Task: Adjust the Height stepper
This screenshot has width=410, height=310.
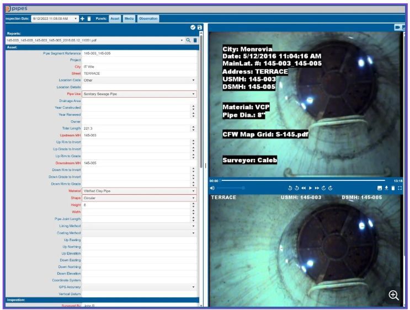Action: pos(193,205)
